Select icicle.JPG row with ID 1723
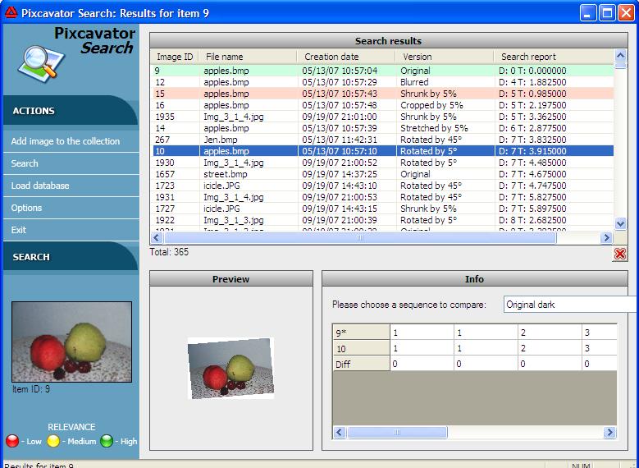The height and width of the screenshot is (468, 639). pyautogui.click(x=383, y=186)
